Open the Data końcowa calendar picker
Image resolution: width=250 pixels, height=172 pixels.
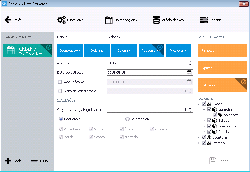189,82
